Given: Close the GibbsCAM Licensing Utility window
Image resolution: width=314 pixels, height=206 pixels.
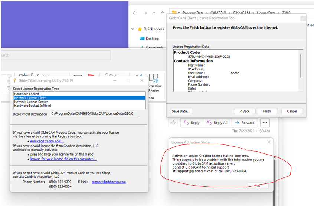Looking at the screenshot, I should pos(142,80).
